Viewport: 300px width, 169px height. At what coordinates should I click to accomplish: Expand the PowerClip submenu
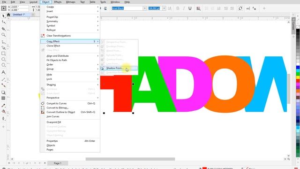(x=70, y=17)
